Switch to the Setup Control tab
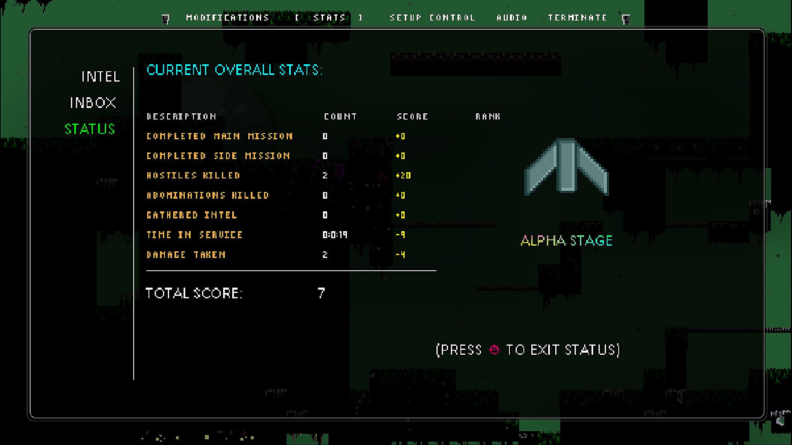This screenshot has width=792, height=445. coord(432,18)
